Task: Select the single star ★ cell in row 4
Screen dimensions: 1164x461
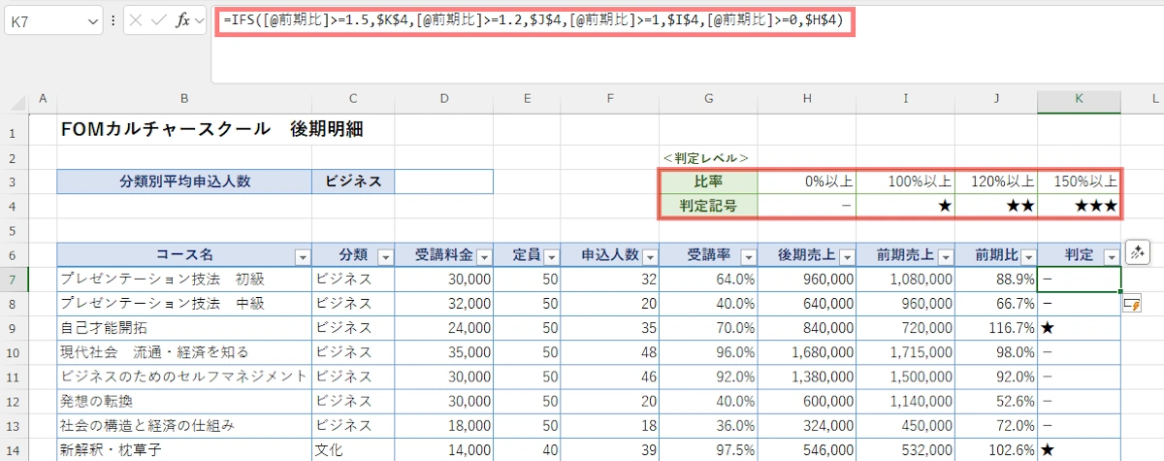Action: click(x=905, y=206)
